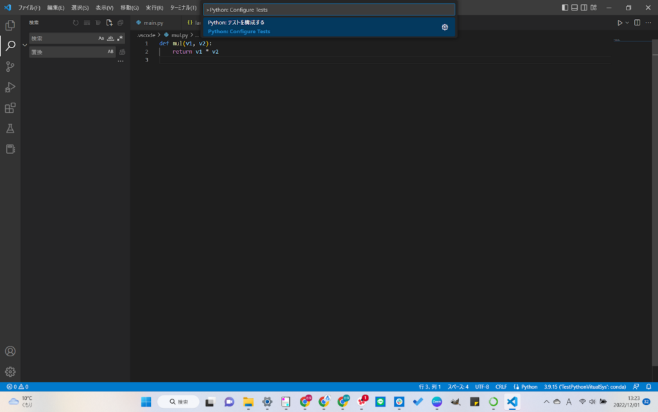658x412 pixels.
Task: Run Python file with the play icon
Action: [619, 22]
